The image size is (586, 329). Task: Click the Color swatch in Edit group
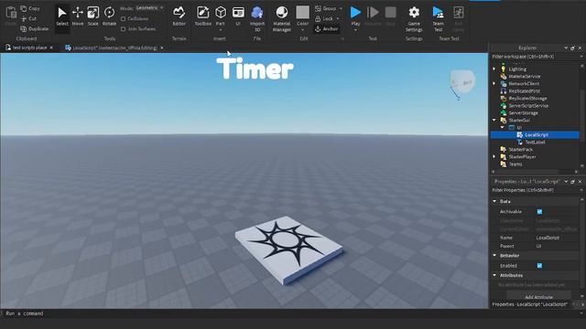tap(303, 12)
